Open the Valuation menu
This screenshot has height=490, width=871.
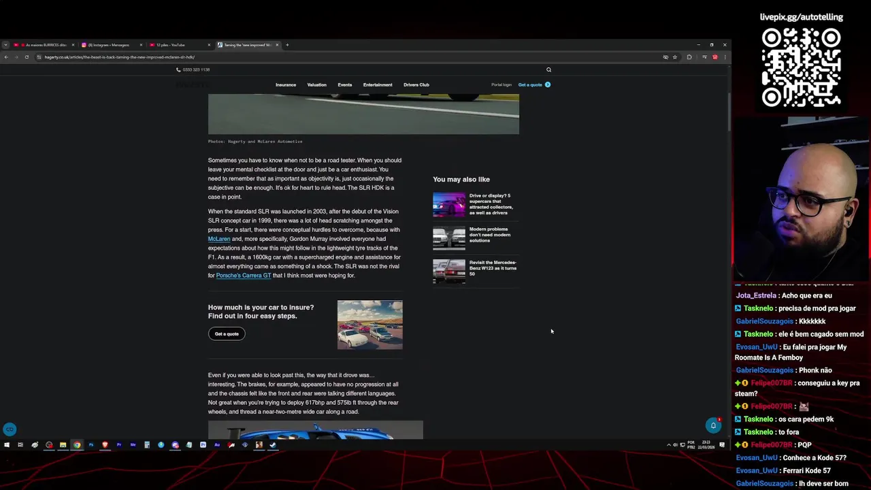[x=316, y=85]
